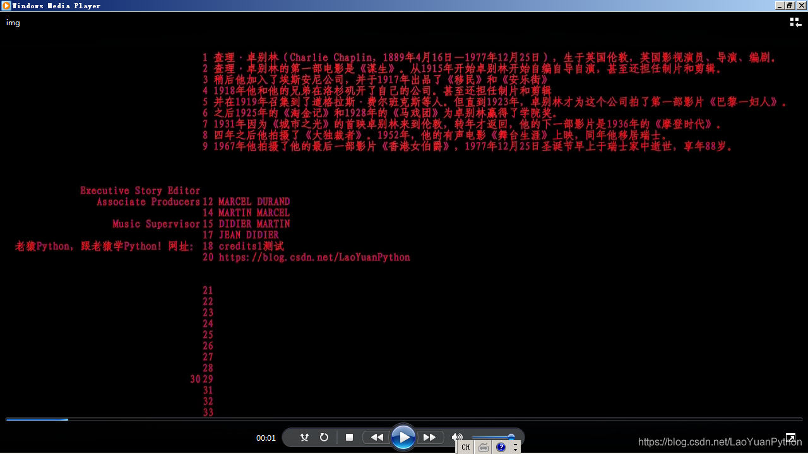Click the 'Music Supervisor' credit text

[156, 224]
